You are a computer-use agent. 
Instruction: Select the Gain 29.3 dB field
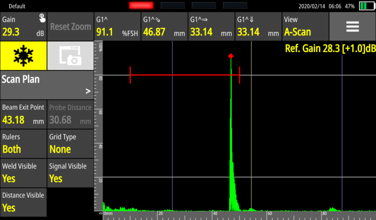point(23,26)
